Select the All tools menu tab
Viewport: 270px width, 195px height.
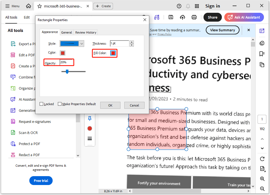pyautogui.click(x=11, y=17)
